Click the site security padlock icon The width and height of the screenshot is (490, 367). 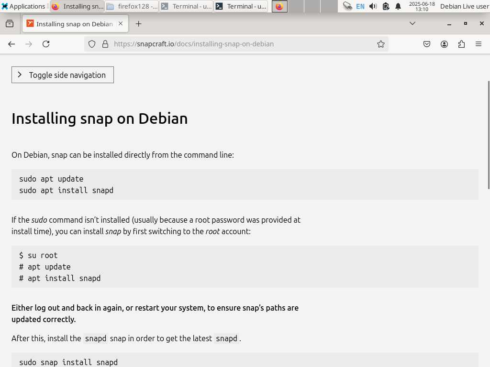[105, 44]
